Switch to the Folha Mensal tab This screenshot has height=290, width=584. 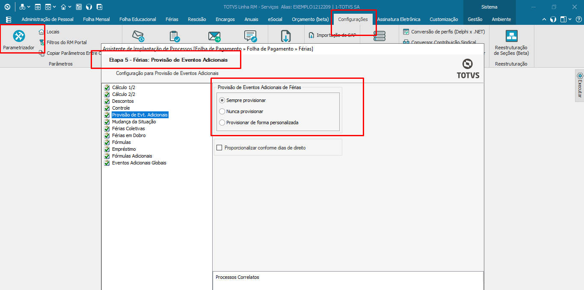coord(96,19)
